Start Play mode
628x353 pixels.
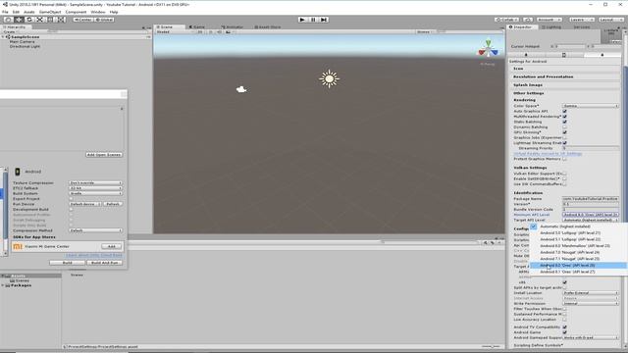[x=302, y=20]
